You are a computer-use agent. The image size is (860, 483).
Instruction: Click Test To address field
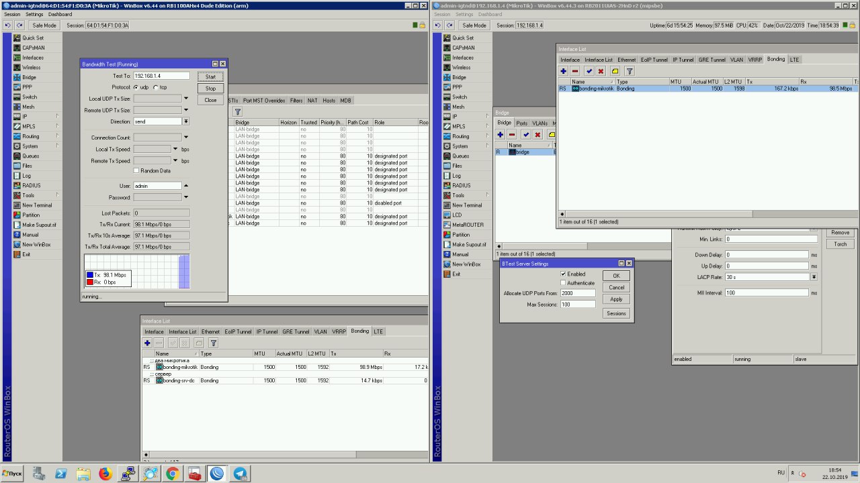pyautogui.click(x=161, y=76)
